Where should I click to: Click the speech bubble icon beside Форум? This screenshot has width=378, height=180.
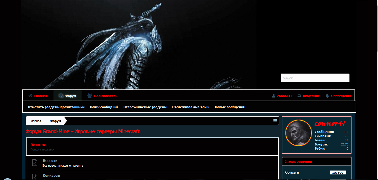coord(61,96)
